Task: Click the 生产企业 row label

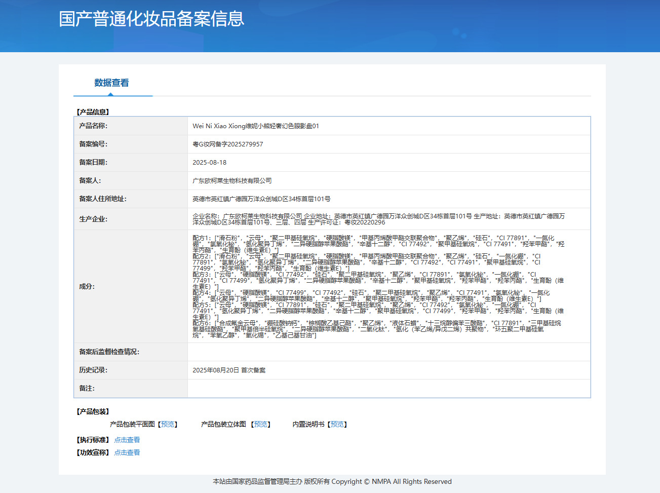Action: click(93, 219)
